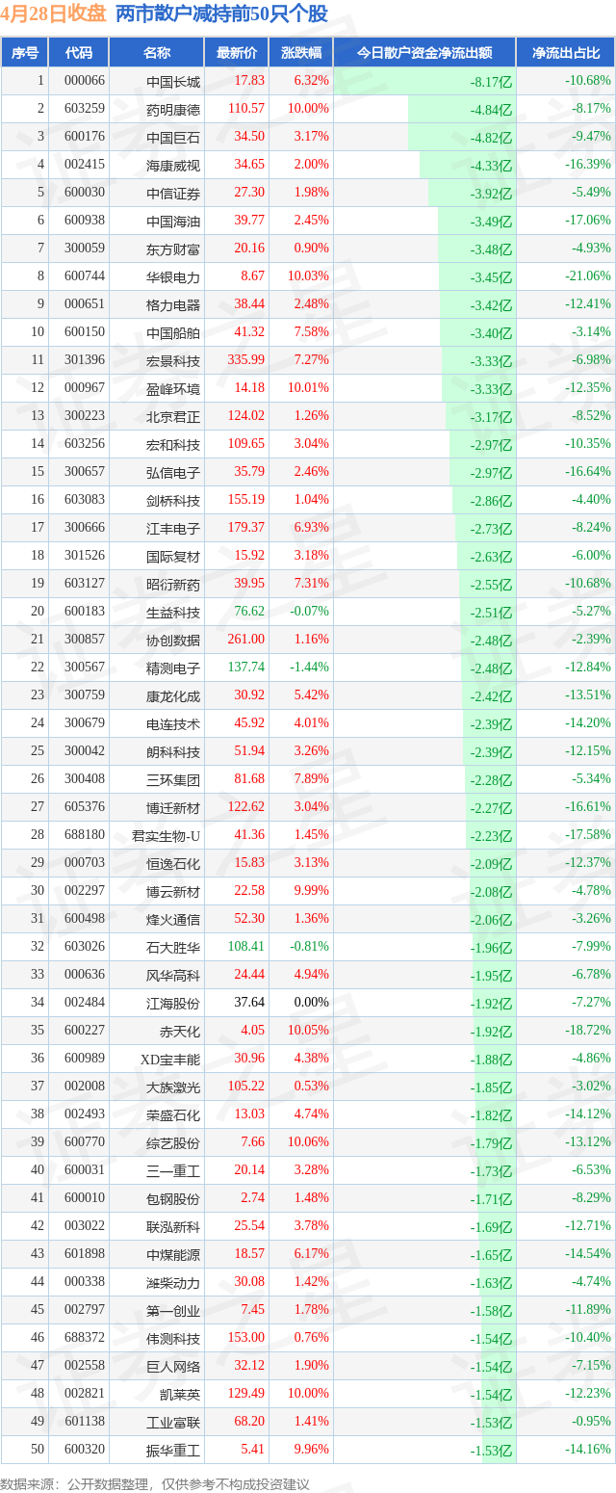Click stock code 688372

tap(85, 1338)
